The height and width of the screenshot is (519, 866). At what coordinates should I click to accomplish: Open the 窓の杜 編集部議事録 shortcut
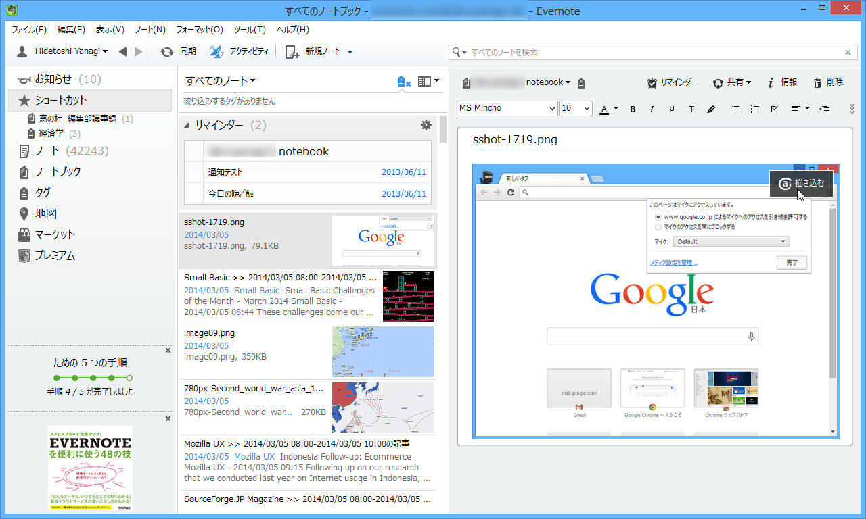pos(81,119)
